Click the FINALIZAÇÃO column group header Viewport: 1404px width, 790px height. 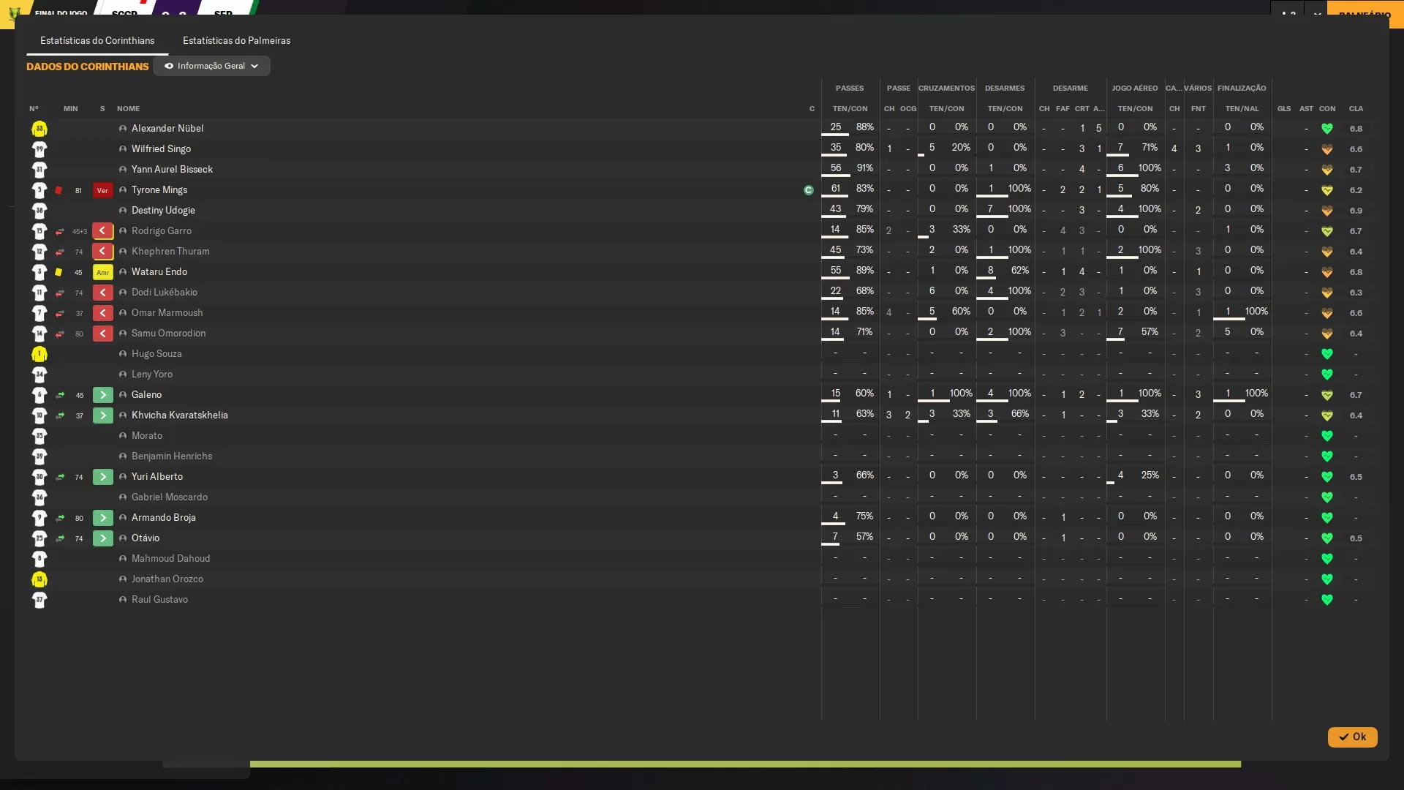pyautogui.click(x=1242, y=89)
